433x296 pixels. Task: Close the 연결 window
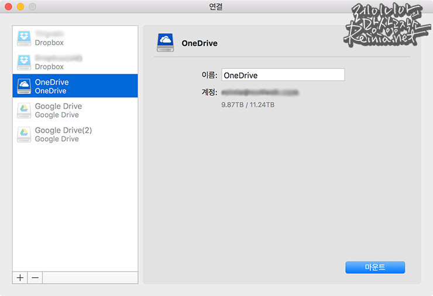[x=9, y=6]
